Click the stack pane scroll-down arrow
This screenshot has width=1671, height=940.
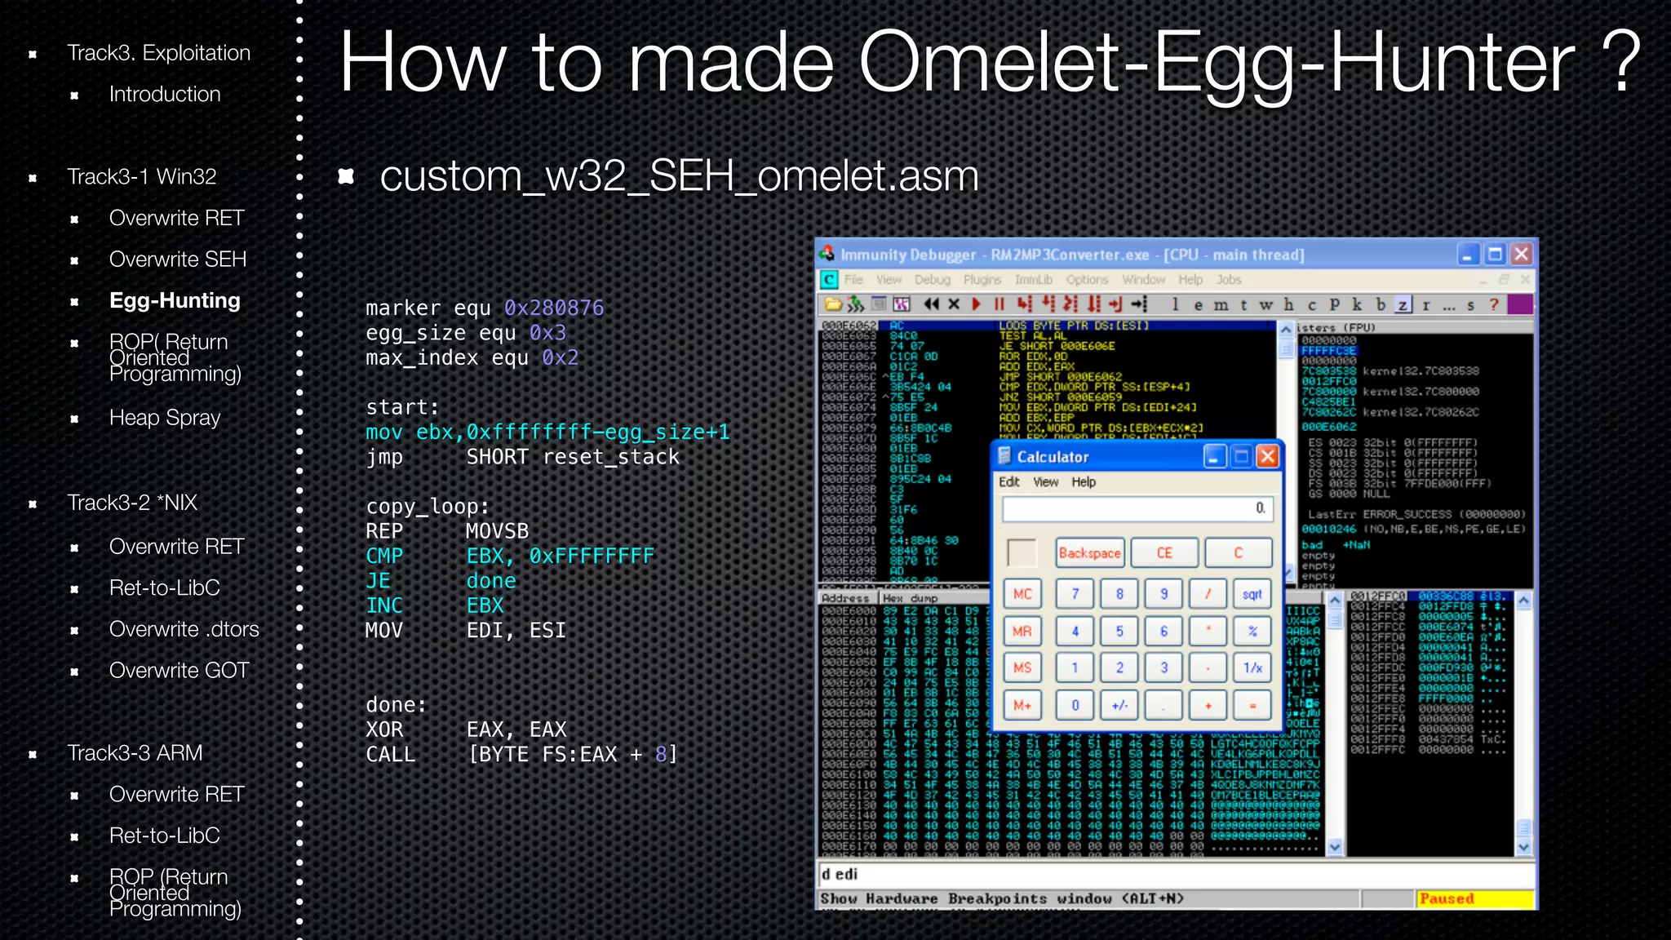1523,847
